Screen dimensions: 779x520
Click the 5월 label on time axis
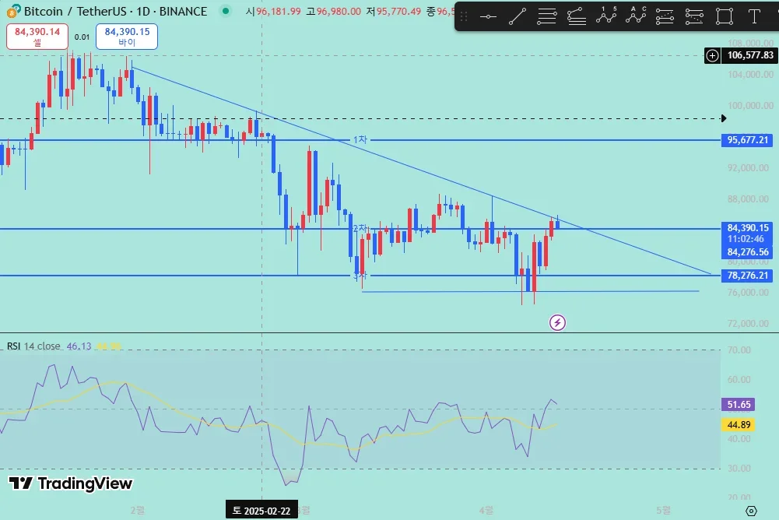coord(663,511)
